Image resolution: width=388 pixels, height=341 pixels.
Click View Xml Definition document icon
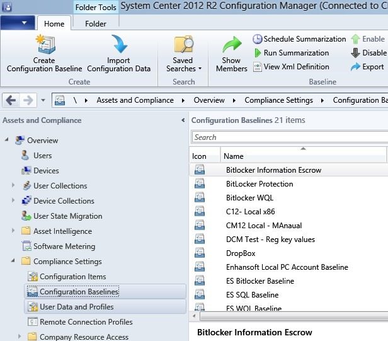click(258, 67)
